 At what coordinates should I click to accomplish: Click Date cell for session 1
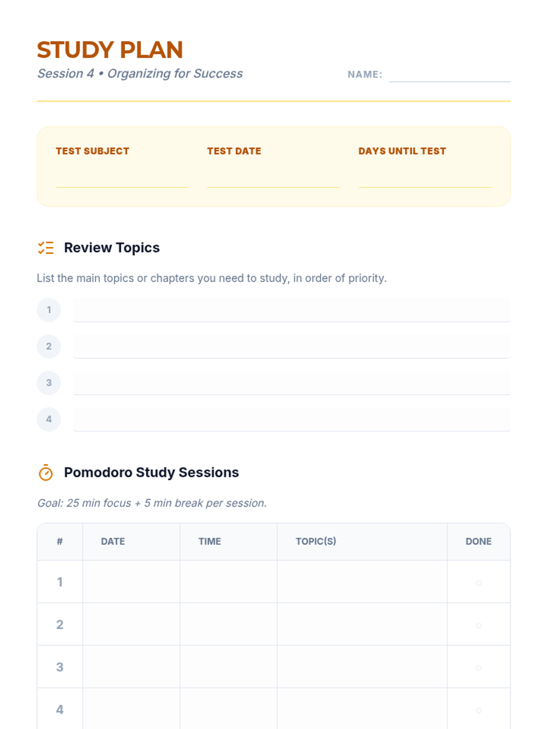[x=131, y=582]
